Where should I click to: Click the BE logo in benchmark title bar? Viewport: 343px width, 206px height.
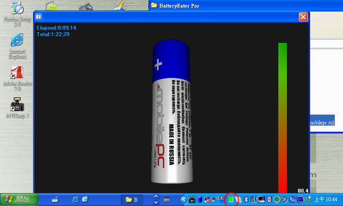39,17
